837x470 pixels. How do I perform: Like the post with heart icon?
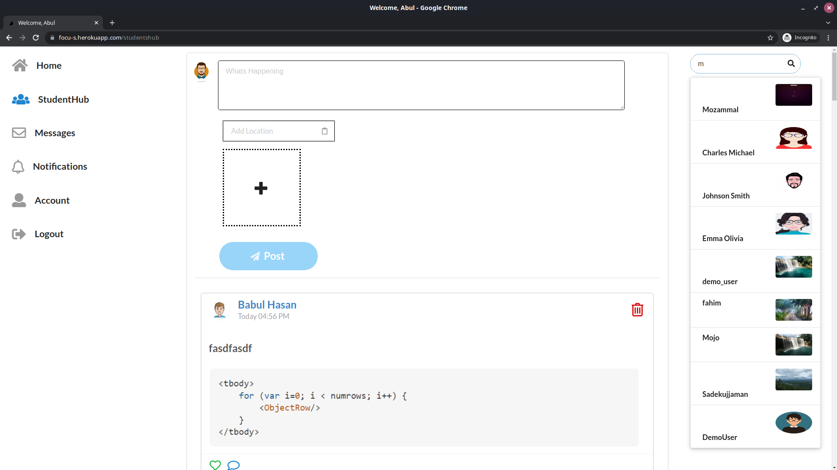click(x=215, y=465)
